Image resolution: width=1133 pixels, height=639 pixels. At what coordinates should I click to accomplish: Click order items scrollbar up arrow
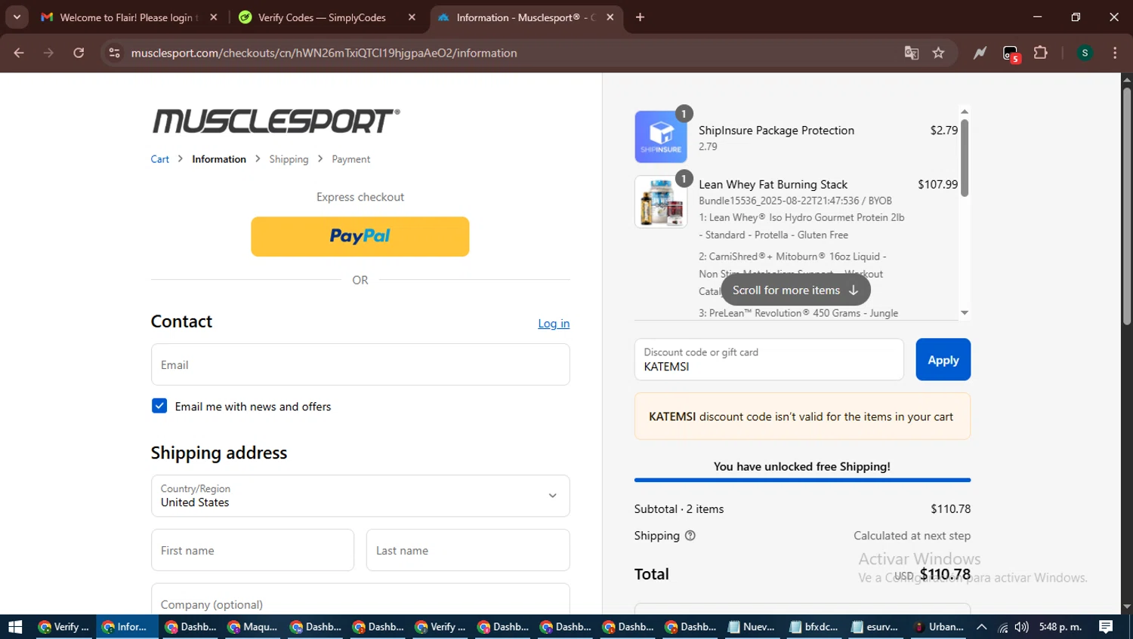965,111
